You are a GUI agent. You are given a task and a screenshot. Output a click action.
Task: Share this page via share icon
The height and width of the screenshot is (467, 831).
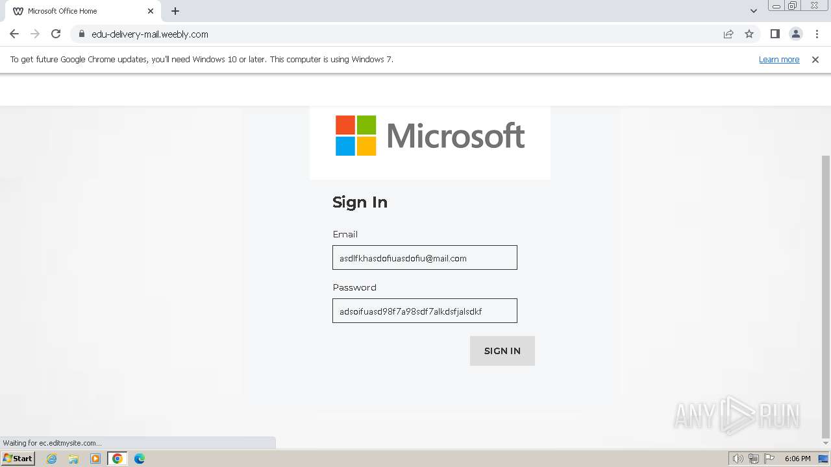point(728,34)
